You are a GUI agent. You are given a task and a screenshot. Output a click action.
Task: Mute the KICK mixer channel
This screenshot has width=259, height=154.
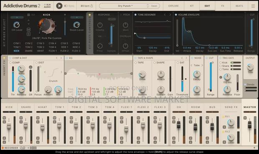click(x=4, y=118)
